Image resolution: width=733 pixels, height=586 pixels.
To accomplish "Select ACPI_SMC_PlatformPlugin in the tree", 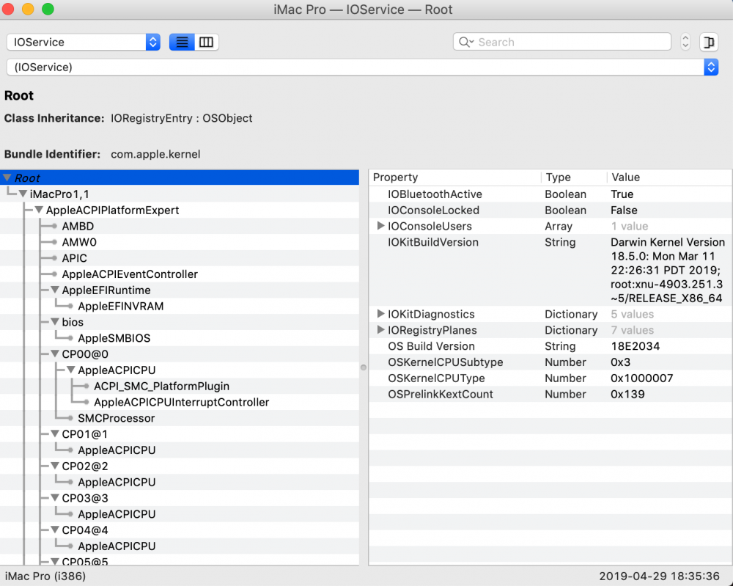I will [161, 387].
